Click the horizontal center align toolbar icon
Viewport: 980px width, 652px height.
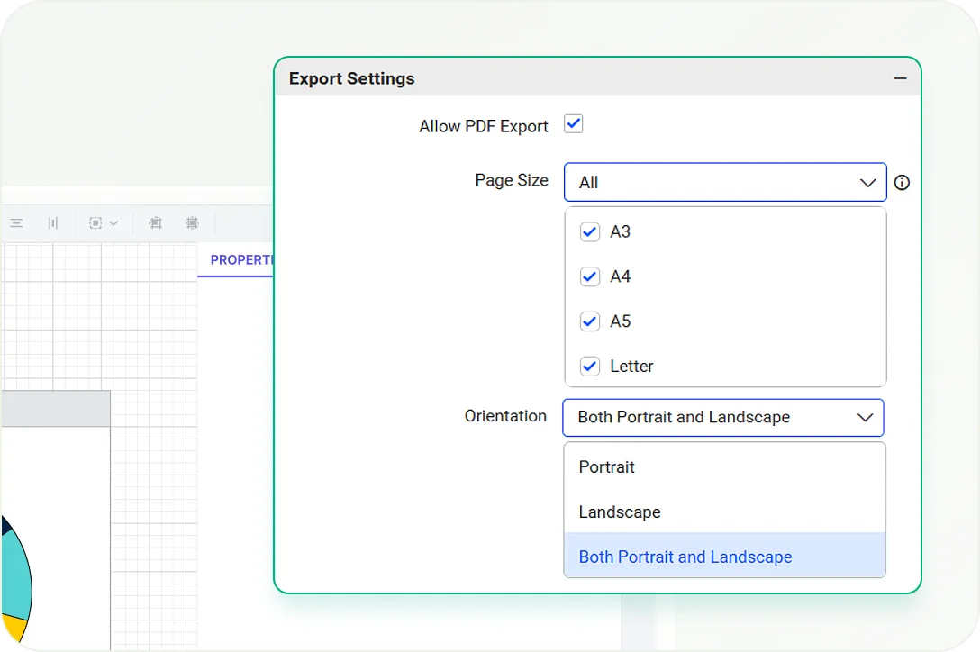16,223
